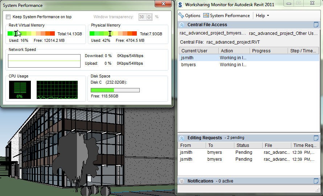323x196 pixels.
Task: Click the Free: 4704.5 MB physical memory text
Action: 130,40
